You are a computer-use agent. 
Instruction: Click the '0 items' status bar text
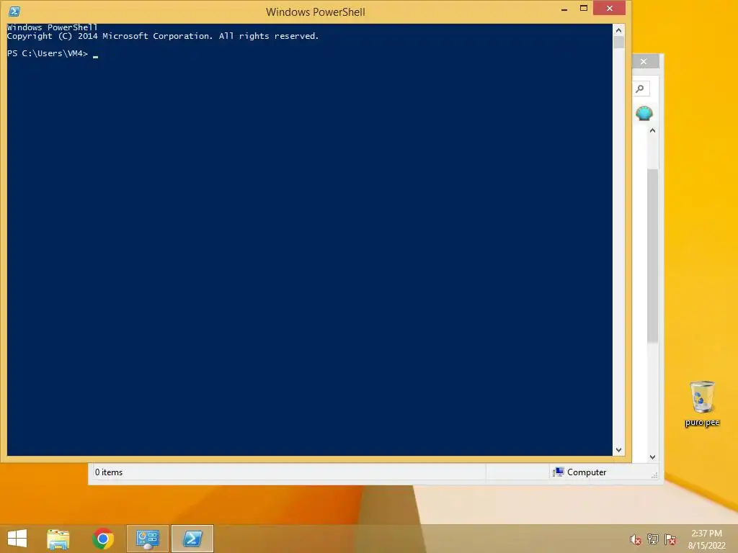tap(109, 472)
